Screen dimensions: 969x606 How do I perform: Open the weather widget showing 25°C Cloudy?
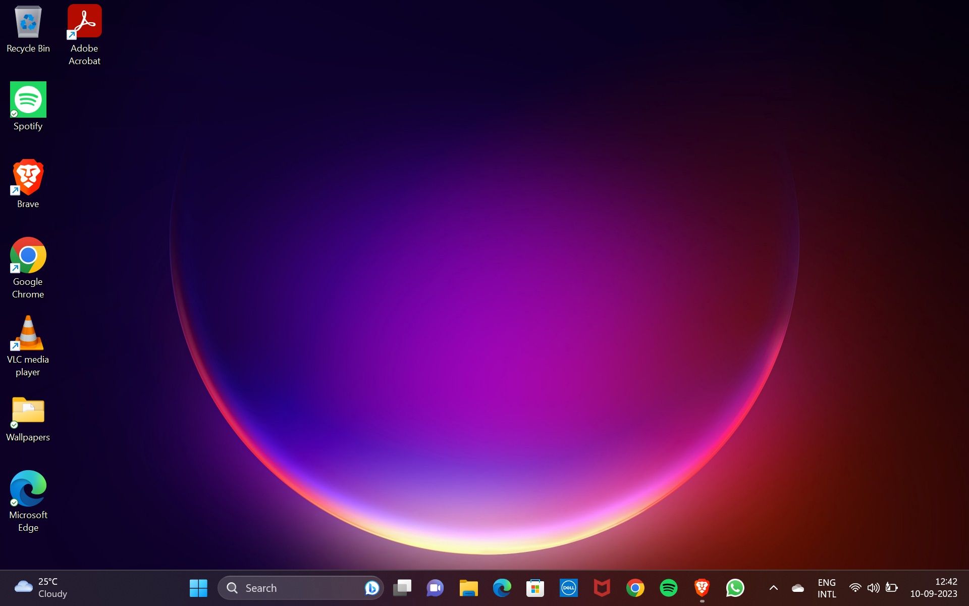pos(41,588)
